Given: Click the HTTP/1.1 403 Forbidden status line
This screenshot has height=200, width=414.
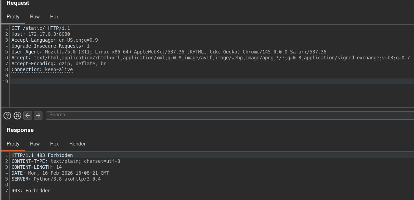Looking at the screenshot, I should pyautogui.click(x=42, y=155).
